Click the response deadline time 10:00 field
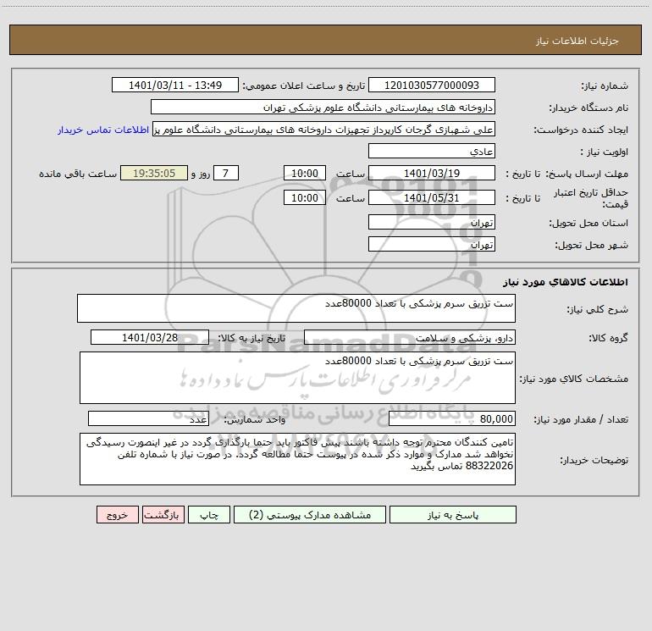This screenshot has height=631, width=652. pyautogui.click(x=304, y=173)
